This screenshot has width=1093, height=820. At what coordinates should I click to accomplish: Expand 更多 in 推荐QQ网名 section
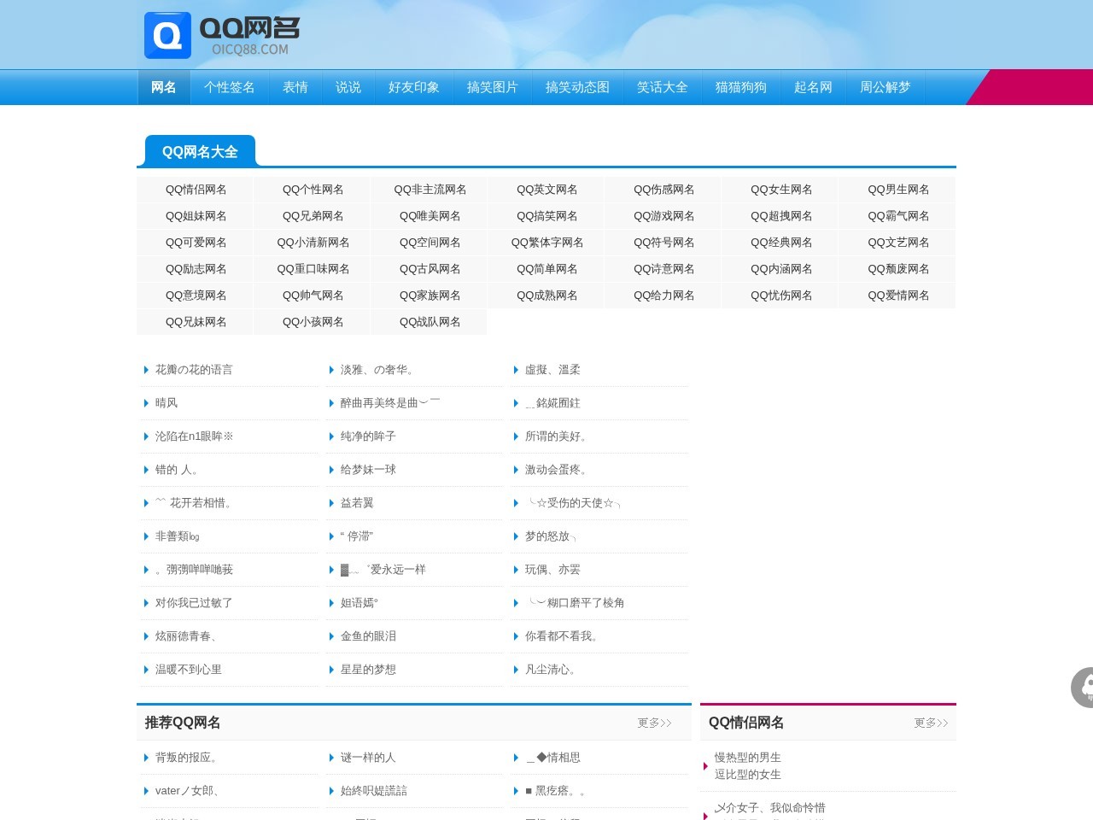pos(654,723)
